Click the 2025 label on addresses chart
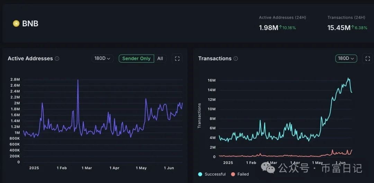 (34, 168)
